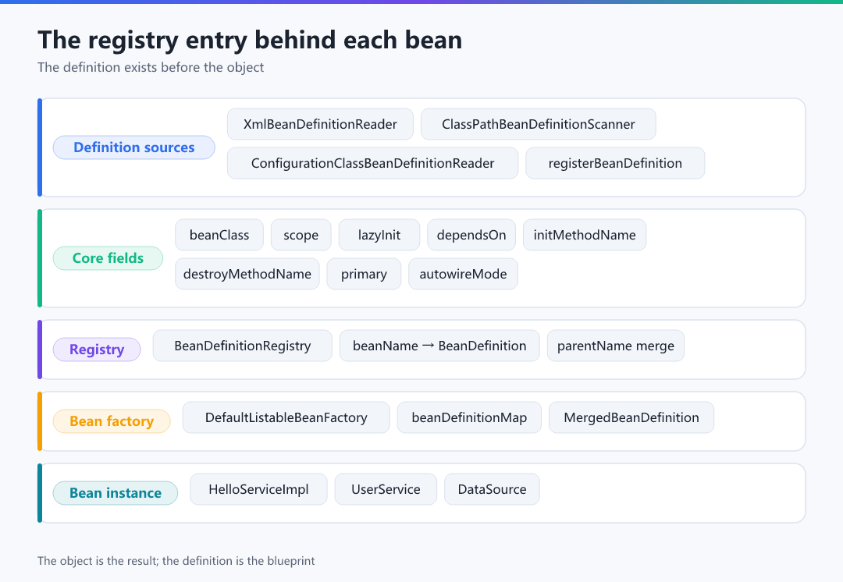Click the UserService chip
This screenshot has height=582, width=843.
[x=386, y=489]
